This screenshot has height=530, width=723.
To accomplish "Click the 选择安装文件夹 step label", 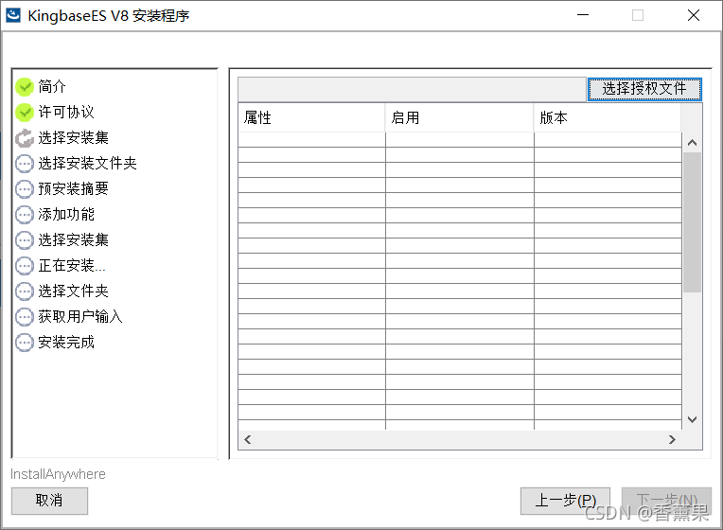I will 88,163.
